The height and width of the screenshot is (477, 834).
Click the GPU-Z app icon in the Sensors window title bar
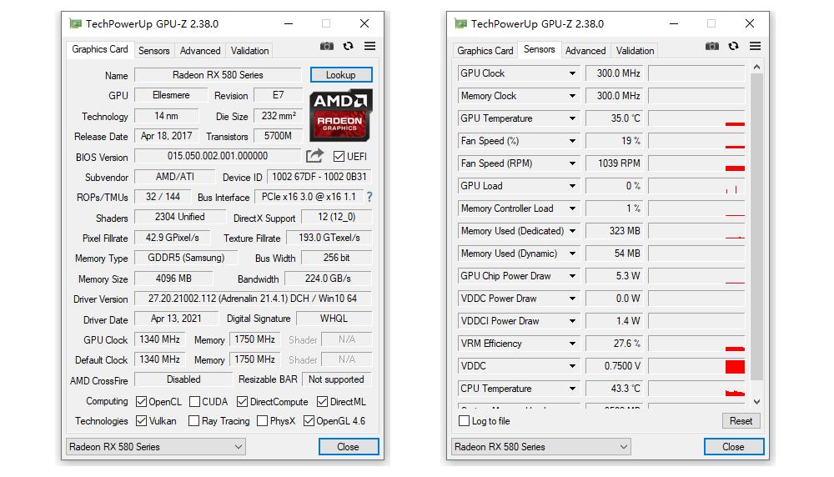460,24
